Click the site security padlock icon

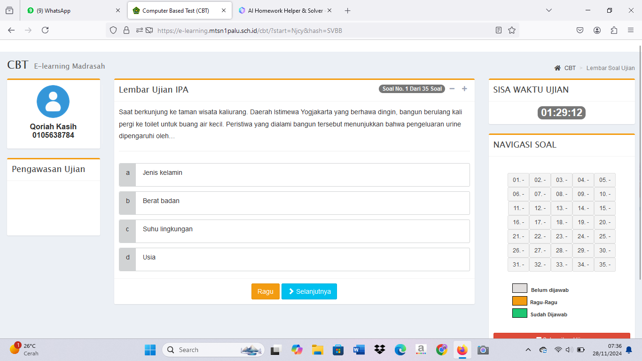pyautogui.click(x=126, y=30)
